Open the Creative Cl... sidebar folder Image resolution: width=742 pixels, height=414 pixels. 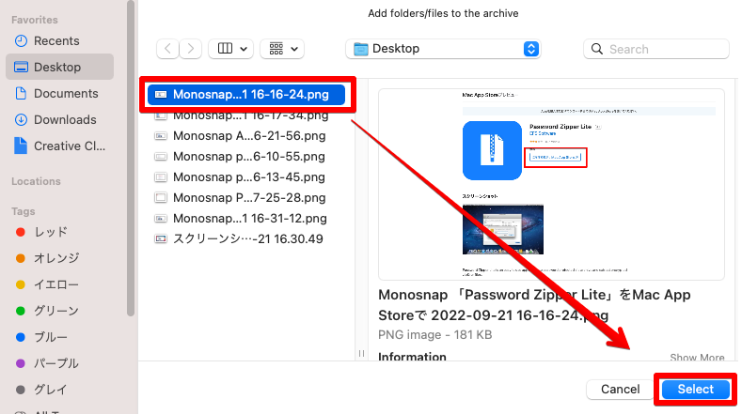tap(59, 146)
